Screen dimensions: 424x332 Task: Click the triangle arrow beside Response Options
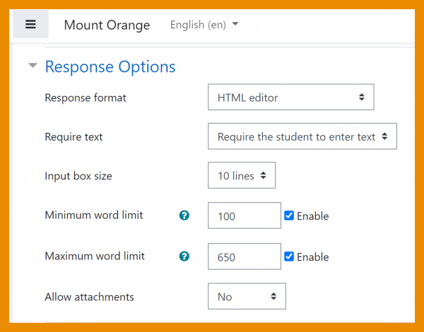(32, 66)
